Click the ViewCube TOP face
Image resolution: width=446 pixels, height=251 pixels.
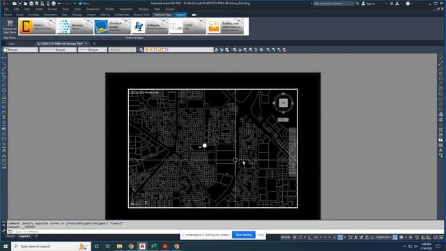(283, 102)
